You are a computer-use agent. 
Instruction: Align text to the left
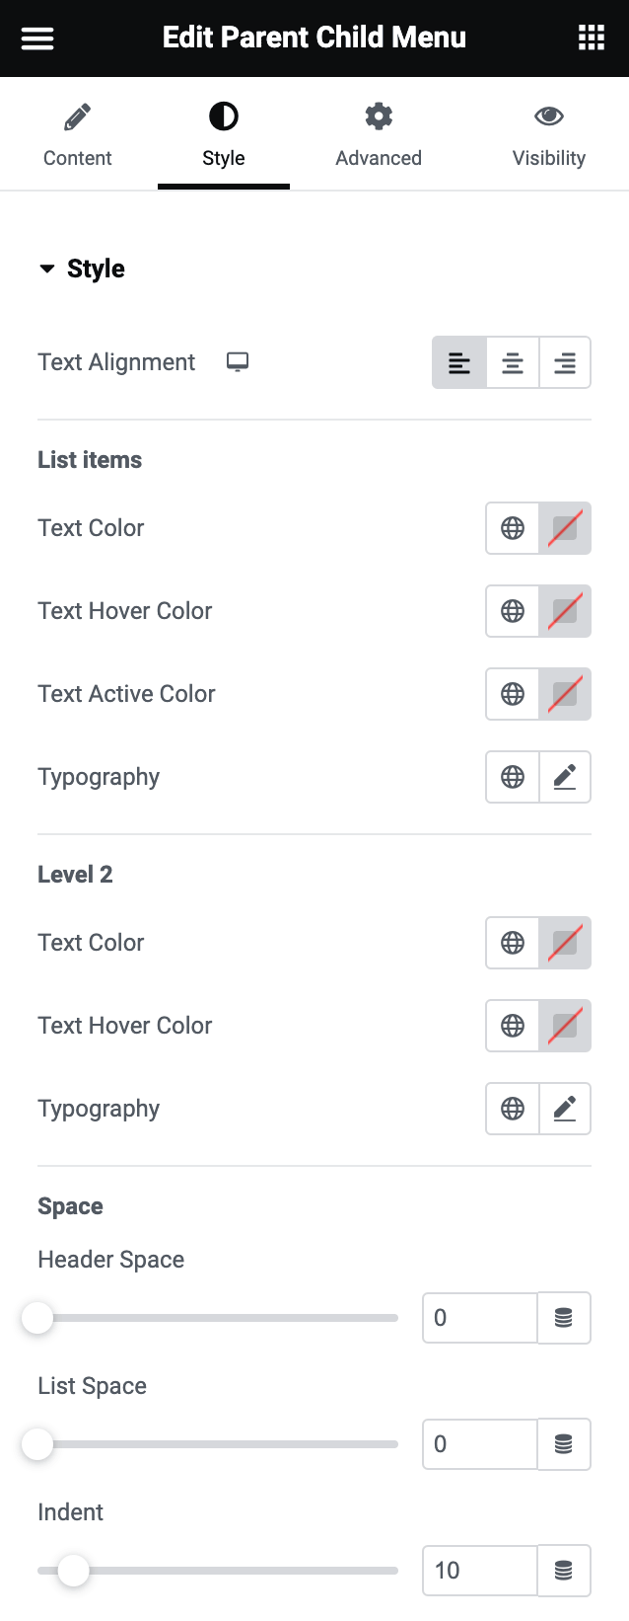(459, 362)
